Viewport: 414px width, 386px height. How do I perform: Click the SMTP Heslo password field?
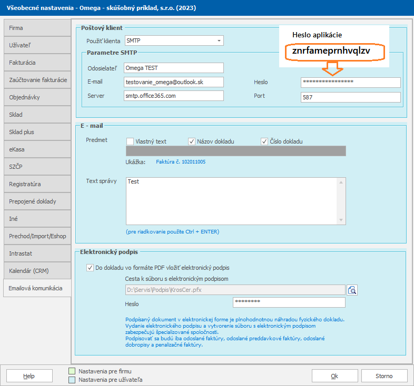point(350,82)
